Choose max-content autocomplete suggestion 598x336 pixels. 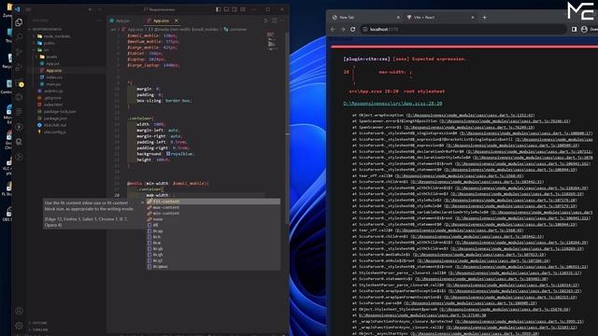click(213, 207)
